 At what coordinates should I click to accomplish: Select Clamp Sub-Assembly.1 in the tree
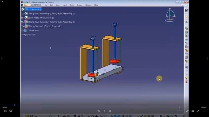click(51, 14)
